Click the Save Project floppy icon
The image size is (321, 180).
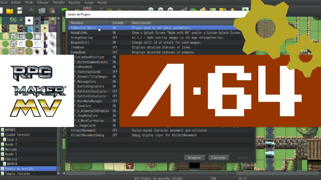pos(20,11)
